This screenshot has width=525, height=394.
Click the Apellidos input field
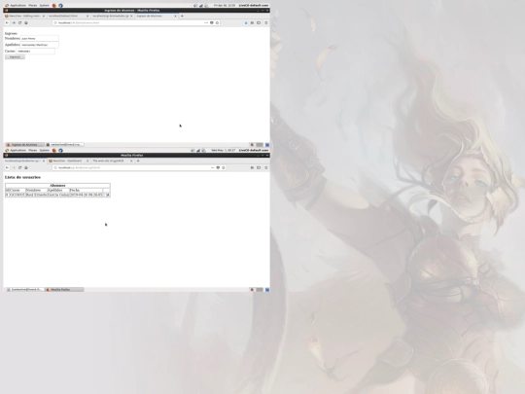(x=40, y=45)
